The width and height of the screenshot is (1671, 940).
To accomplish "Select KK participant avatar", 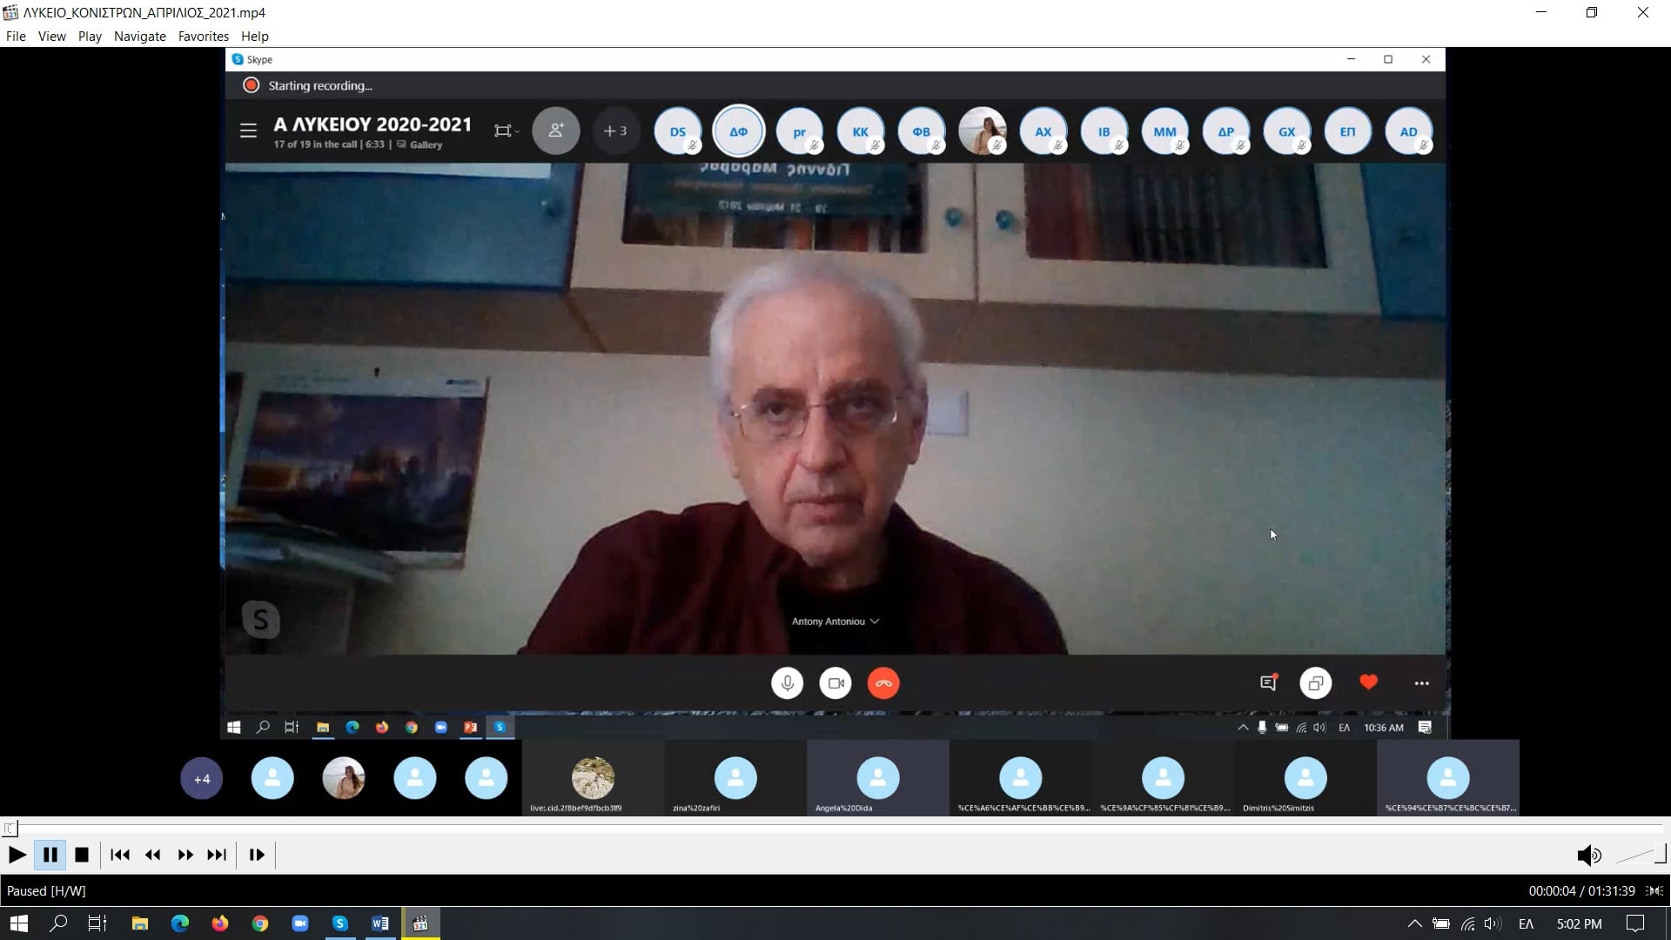I will tap(861, 131).
